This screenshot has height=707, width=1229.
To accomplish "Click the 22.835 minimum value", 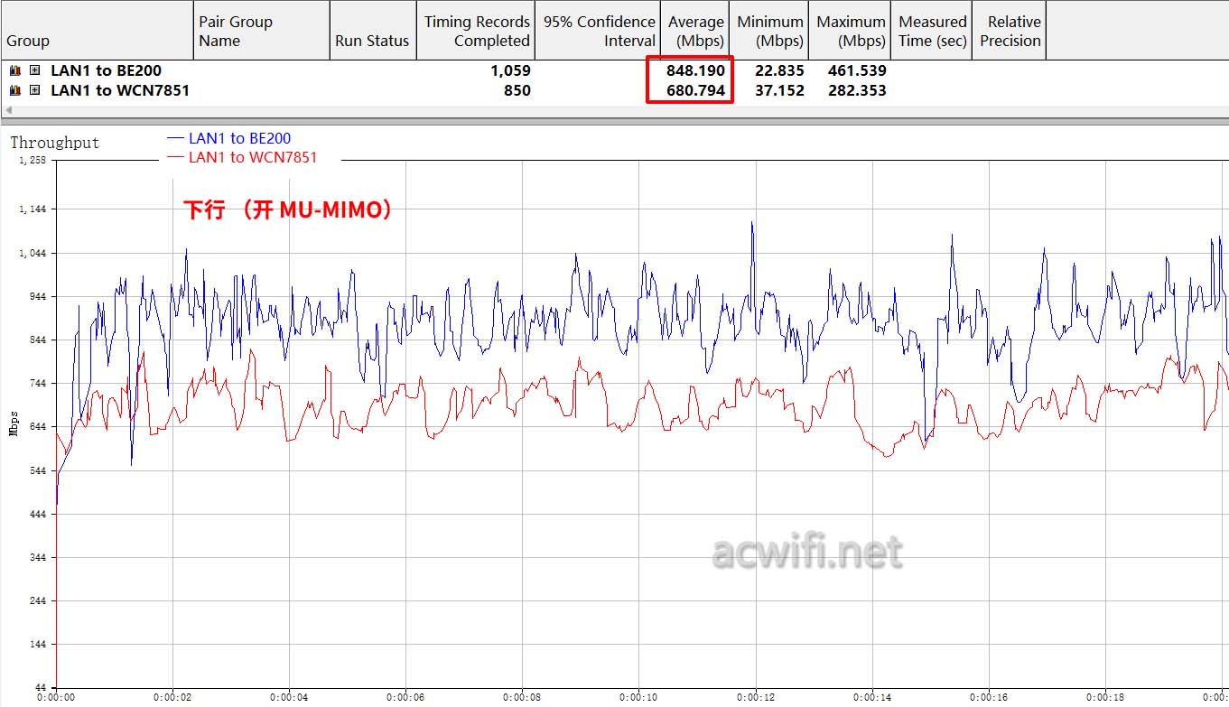I will point(779,70).
